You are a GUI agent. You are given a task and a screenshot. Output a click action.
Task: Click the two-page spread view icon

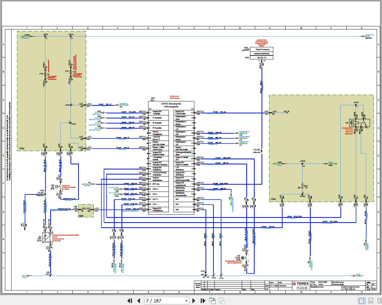point(379,301)
